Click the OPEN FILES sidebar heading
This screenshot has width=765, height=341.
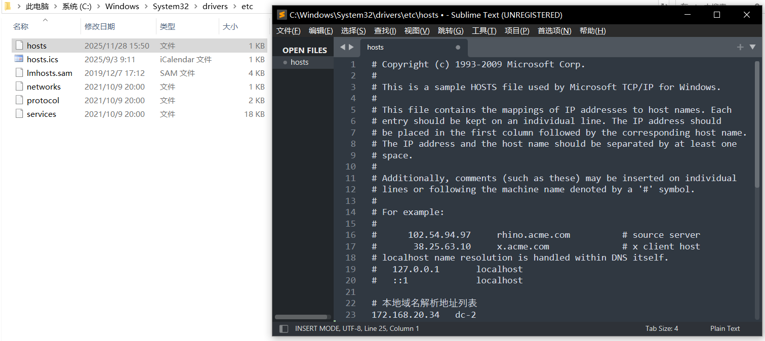click(305, 50)
